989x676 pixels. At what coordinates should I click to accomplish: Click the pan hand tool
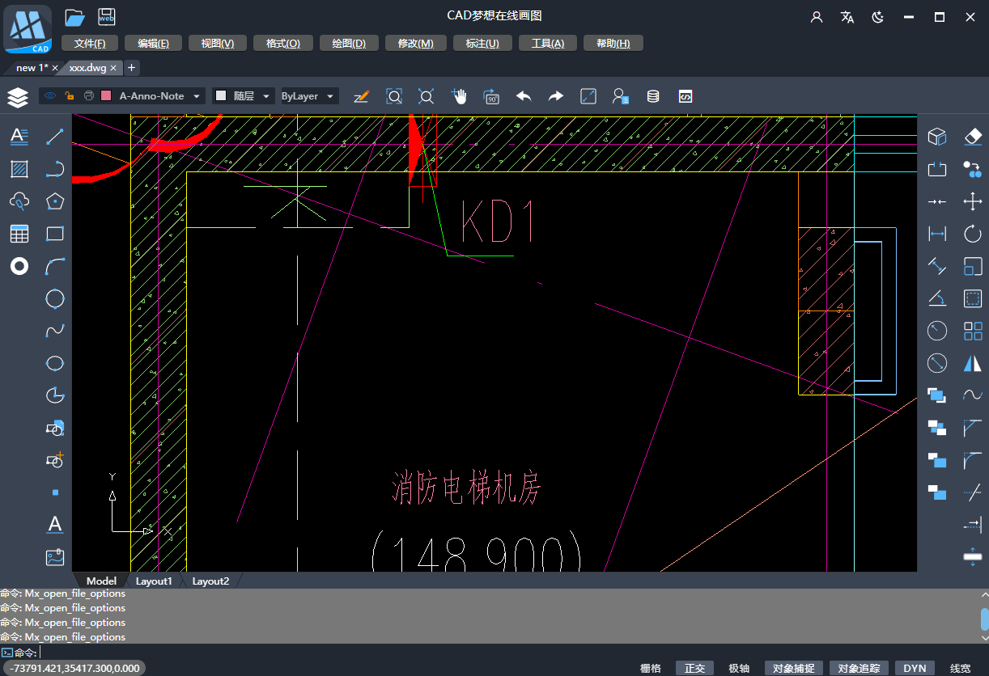[x=460, y=96]
